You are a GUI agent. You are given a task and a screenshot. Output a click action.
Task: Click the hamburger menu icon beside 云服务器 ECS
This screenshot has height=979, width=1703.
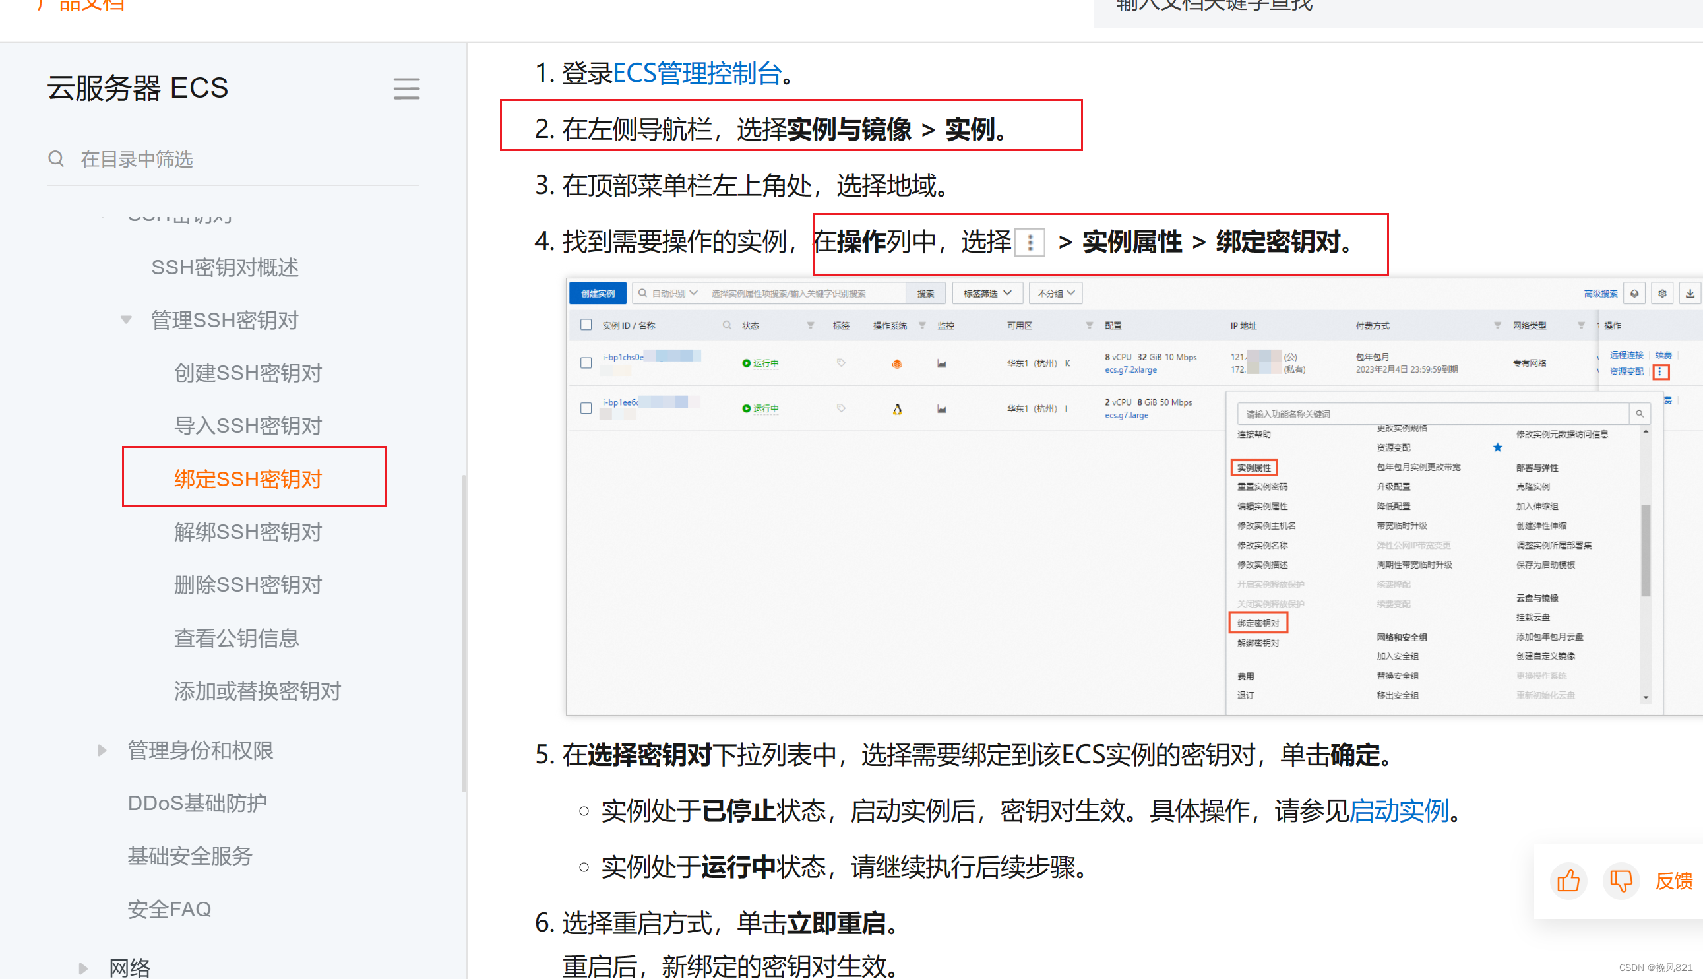coord(406,88)
